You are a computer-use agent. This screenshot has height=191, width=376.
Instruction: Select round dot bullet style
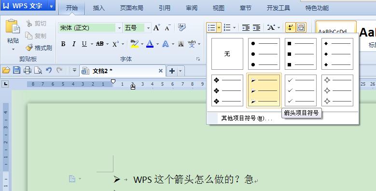pyautogui.click(x=264, y=54)
